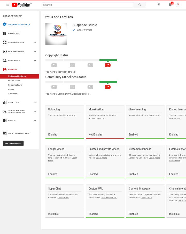Click the search magnifier button
This screenshot has width=186, height=234.
139,5
